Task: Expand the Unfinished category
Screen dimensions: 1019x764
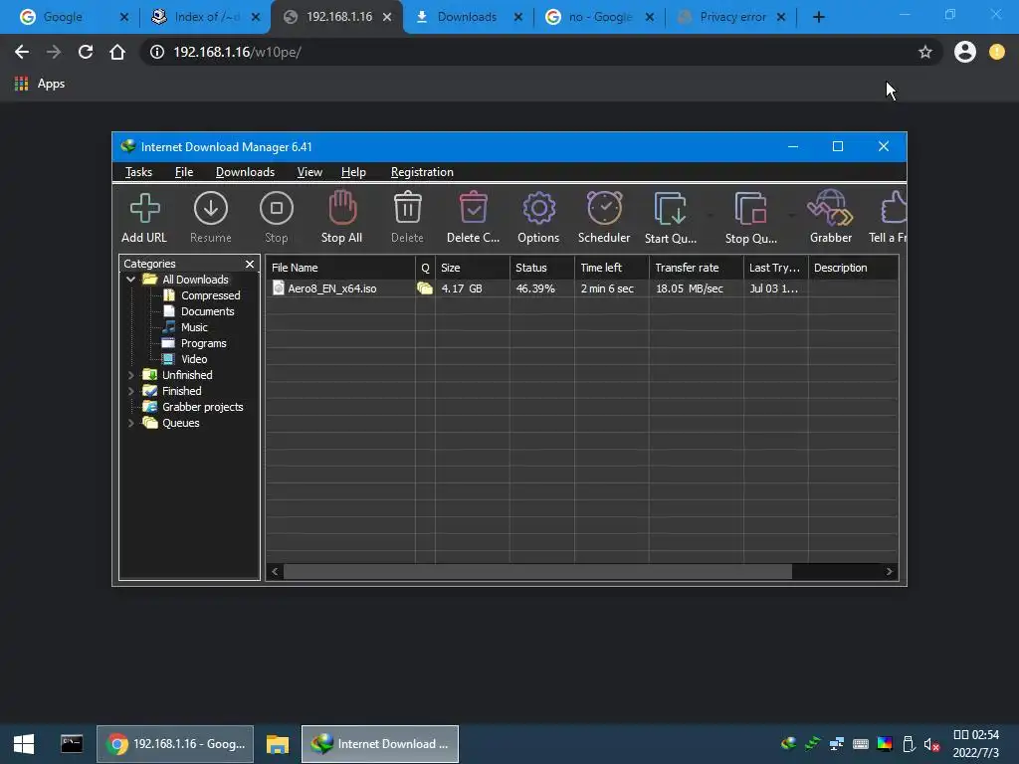Action: pyautogui.click(x=130, y=375)
